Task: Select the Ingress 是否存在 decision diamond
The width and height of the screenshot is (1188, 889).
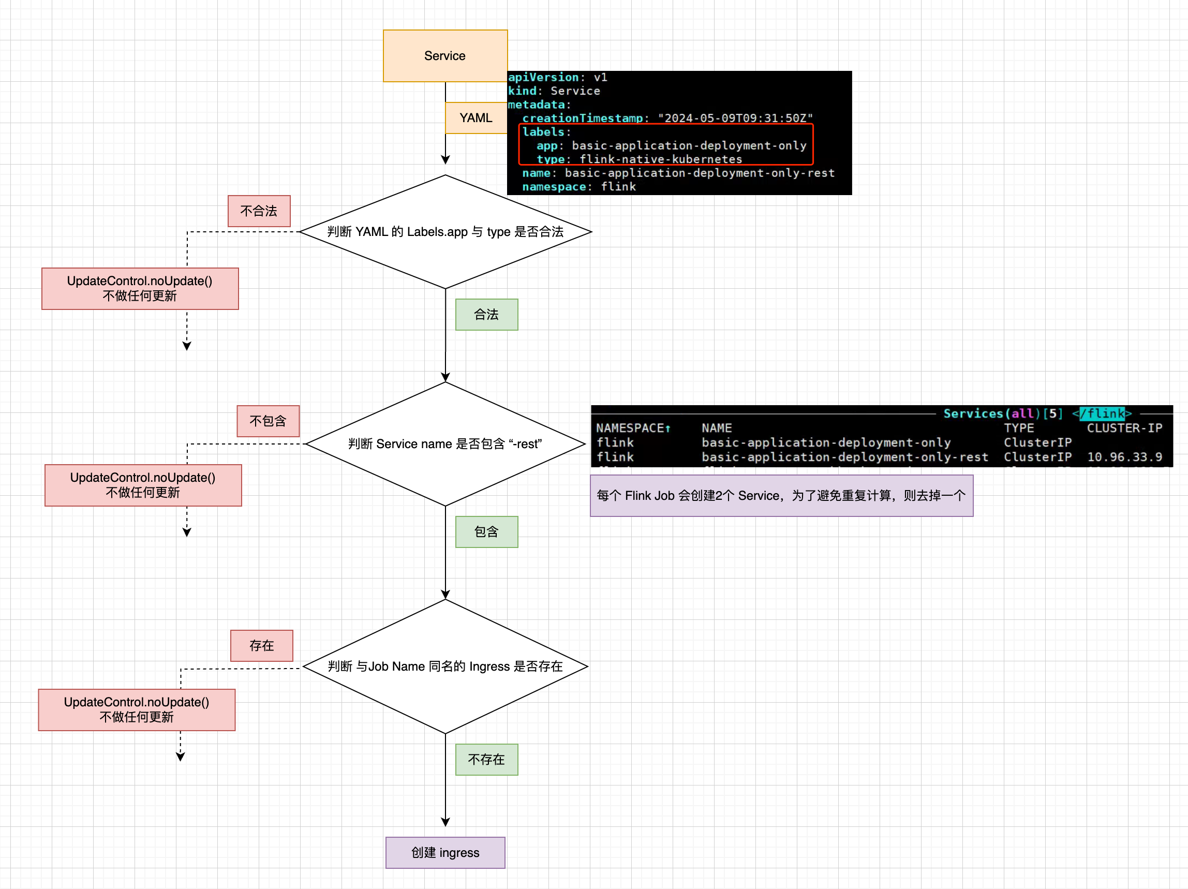Action: tap(445, 666)
